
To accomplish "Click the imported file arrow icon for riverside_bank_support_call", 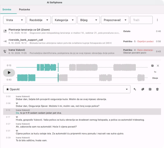I will coord(5,41).
